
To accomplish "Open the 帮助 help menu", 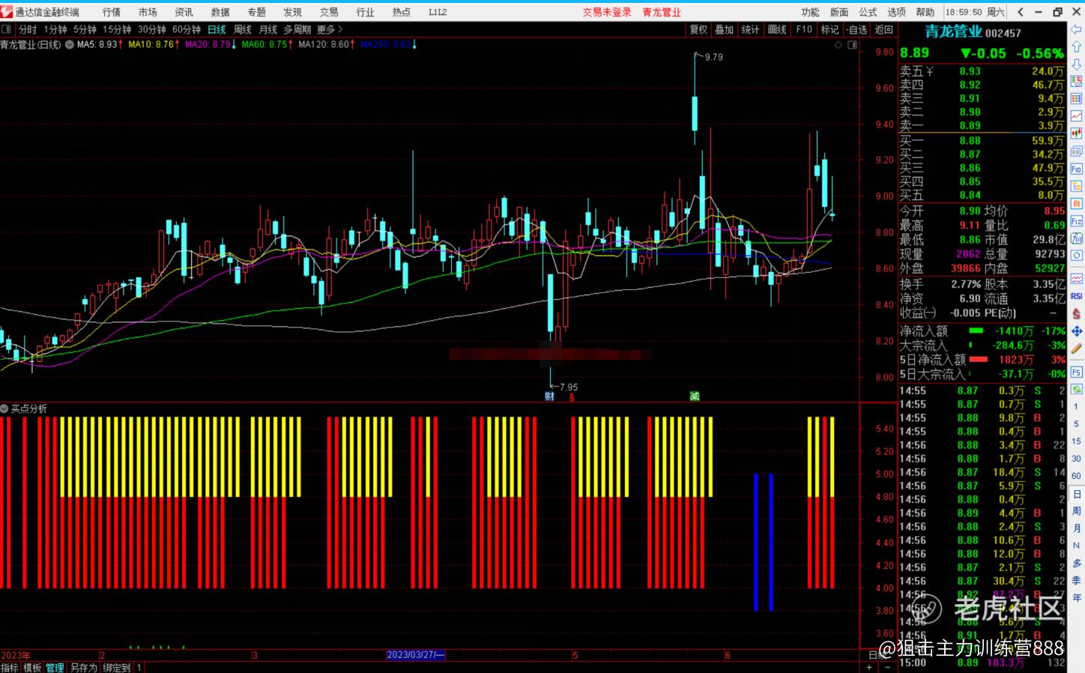I will (925, 12).
